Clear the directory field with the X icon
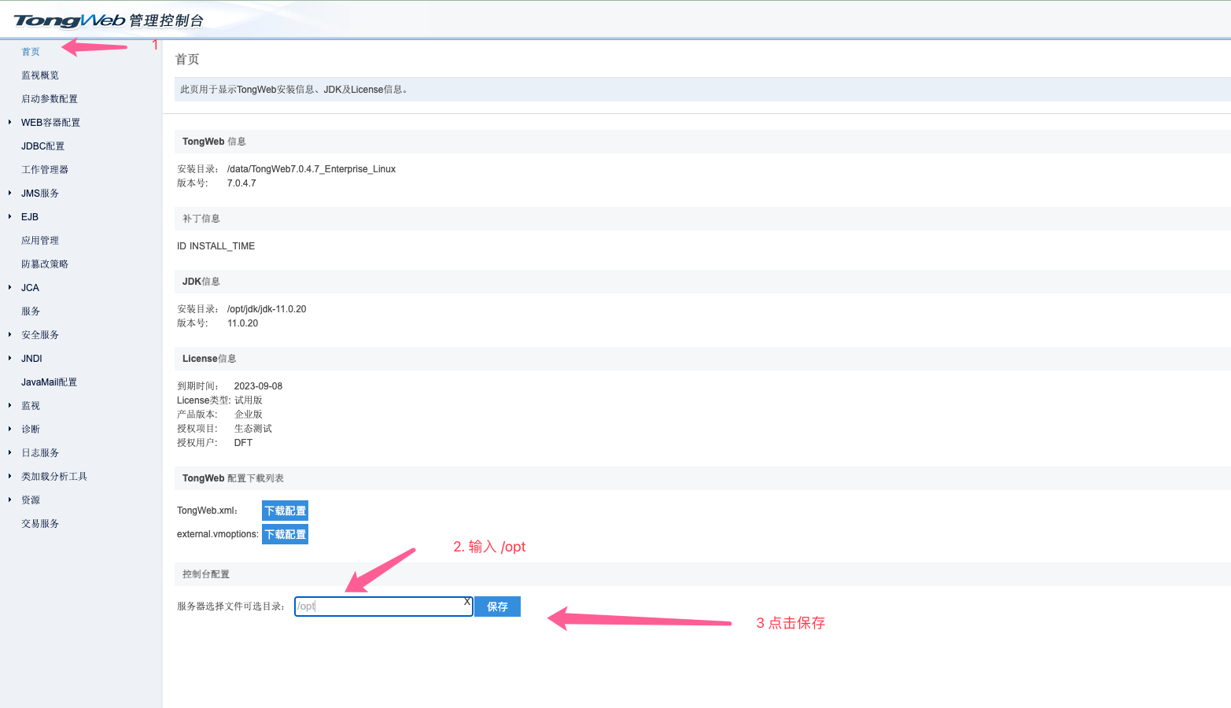The height and width of the screenshot is (708, 1231). (466, 602)
